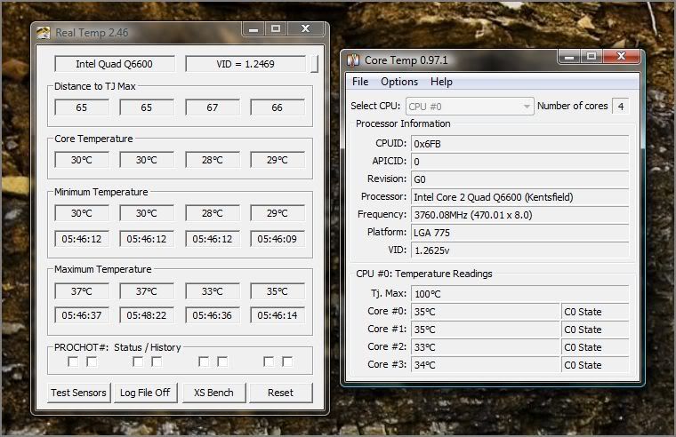The height and width of the screenshot is (437, 676).
Task: Click the C0 State field for Core #3
Action: [x=595, y=365]
